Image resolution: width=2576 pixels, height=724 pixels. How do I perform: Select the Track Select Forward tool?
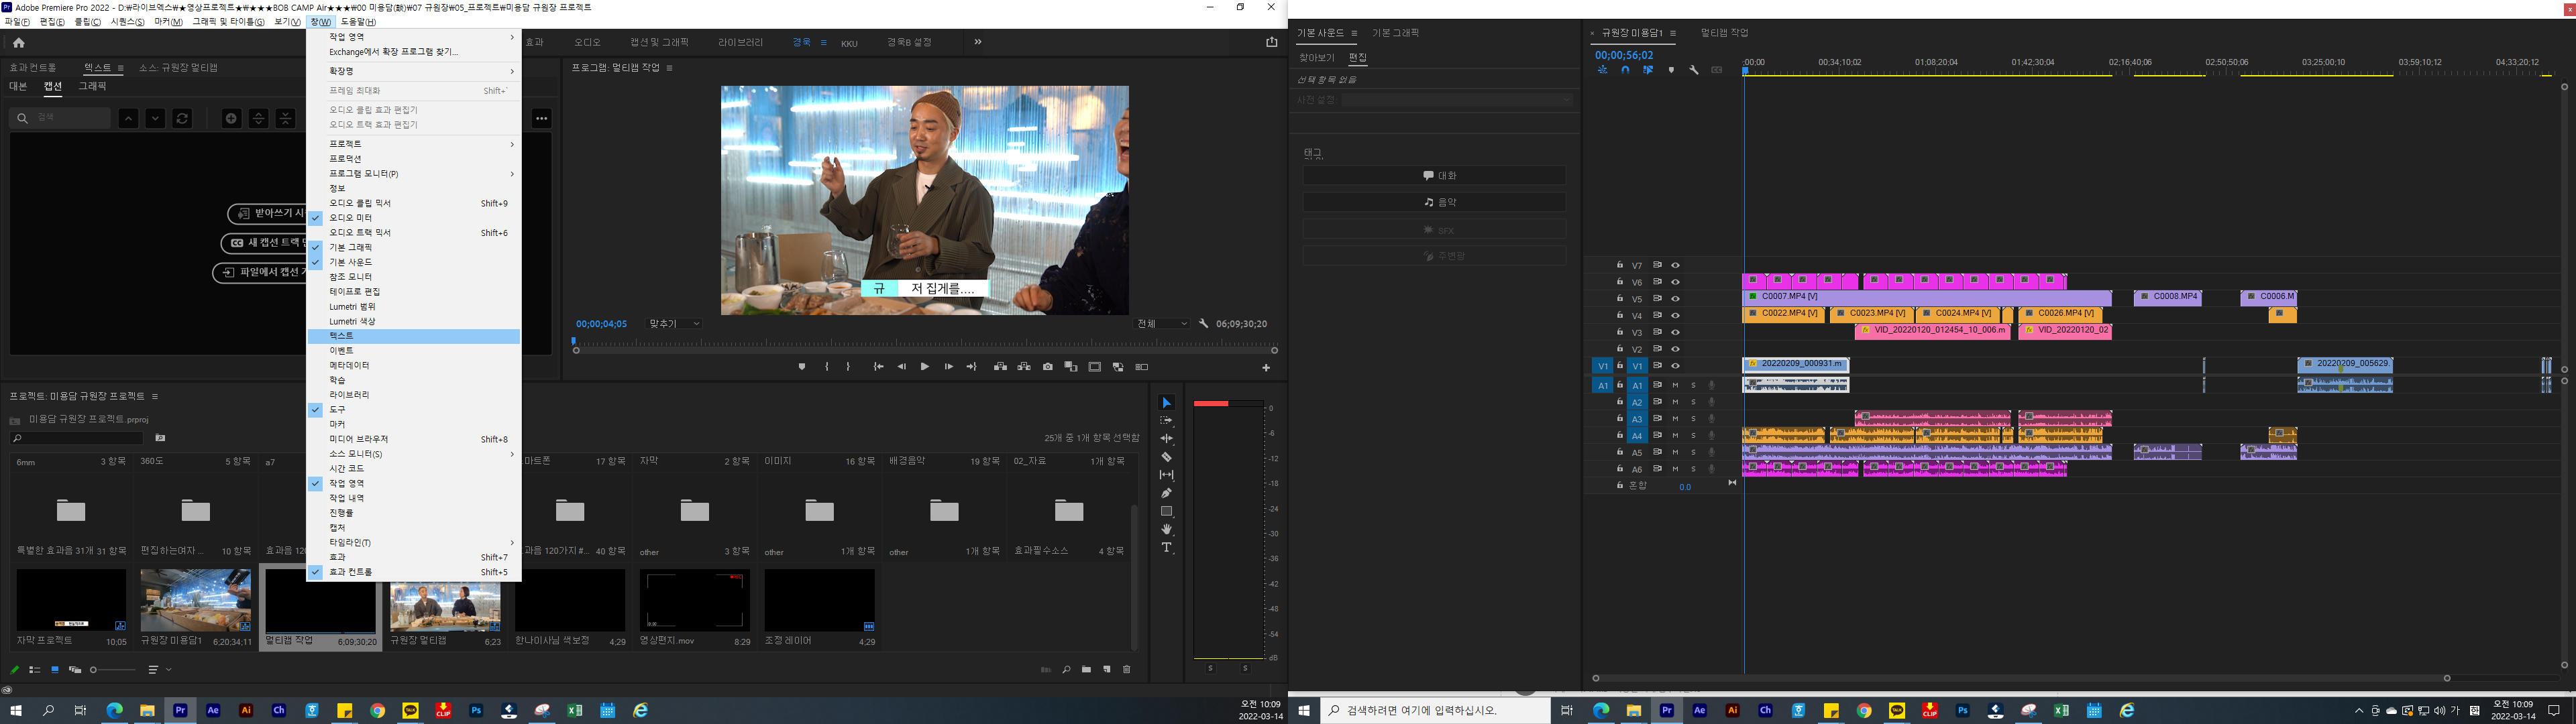coord(1167,421)
